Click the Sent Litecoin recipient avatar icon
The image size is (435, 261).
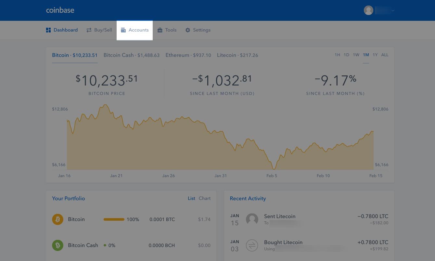[252, 219]
